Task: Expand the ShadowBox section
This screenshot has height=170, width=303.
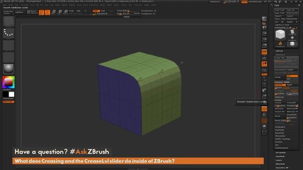Action: pos(280,127)
